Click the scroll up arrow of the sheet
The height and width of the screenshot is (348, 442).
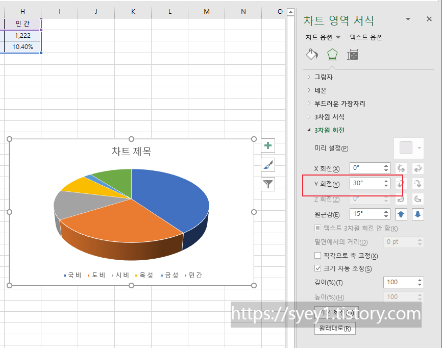[290, 12]
